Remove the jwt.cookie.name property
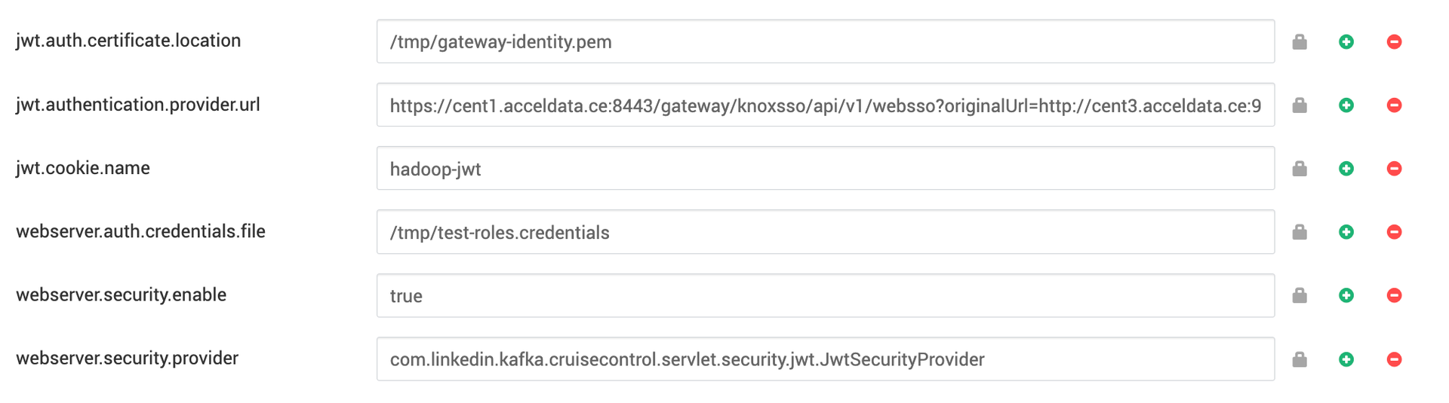The height and width of the screenshot is (403, 1449). 1395,168
